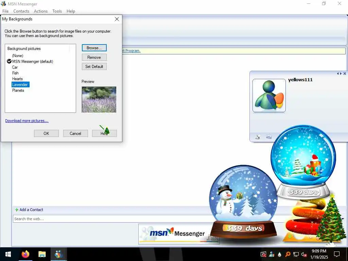The height and width of the screenshot is (261, 348).
Task: Select (None) in background pictures list
Action: tap(18, 56)
